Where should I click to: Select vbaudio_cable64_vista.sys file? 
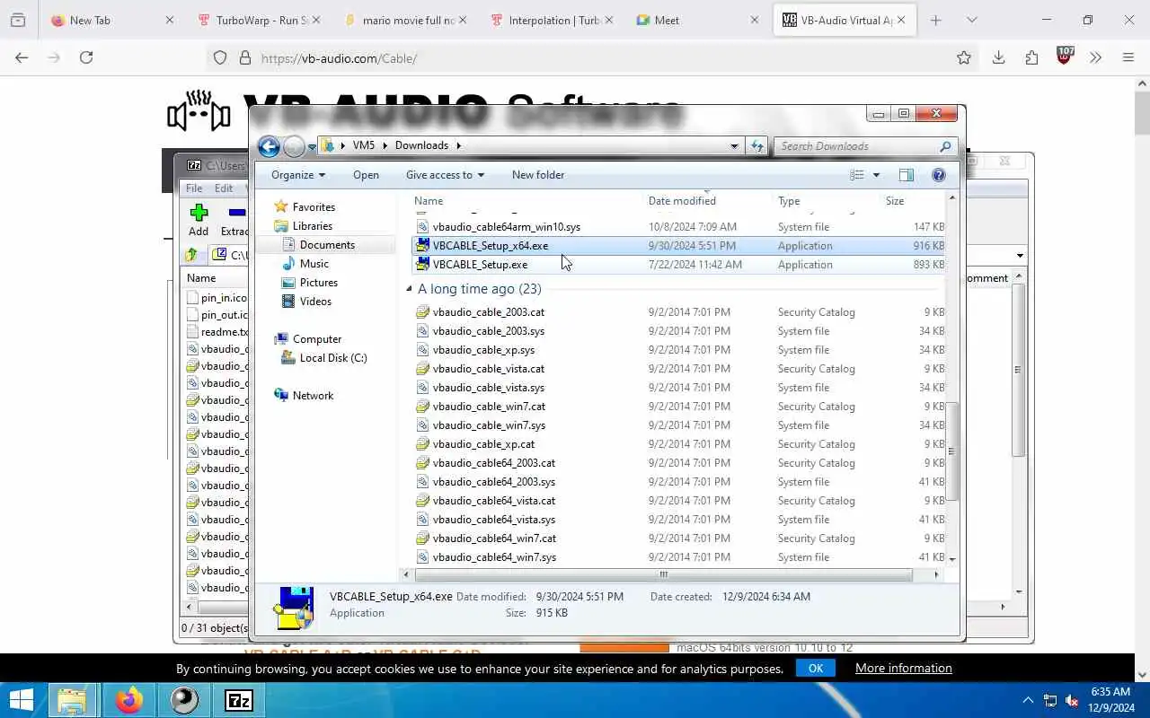[493, 520]
